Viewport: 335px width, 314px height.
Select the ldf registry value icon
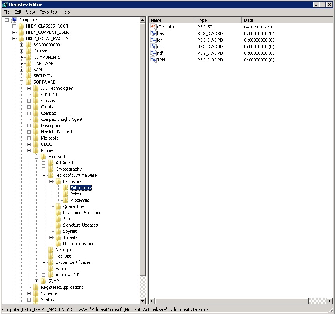point(153,40)
